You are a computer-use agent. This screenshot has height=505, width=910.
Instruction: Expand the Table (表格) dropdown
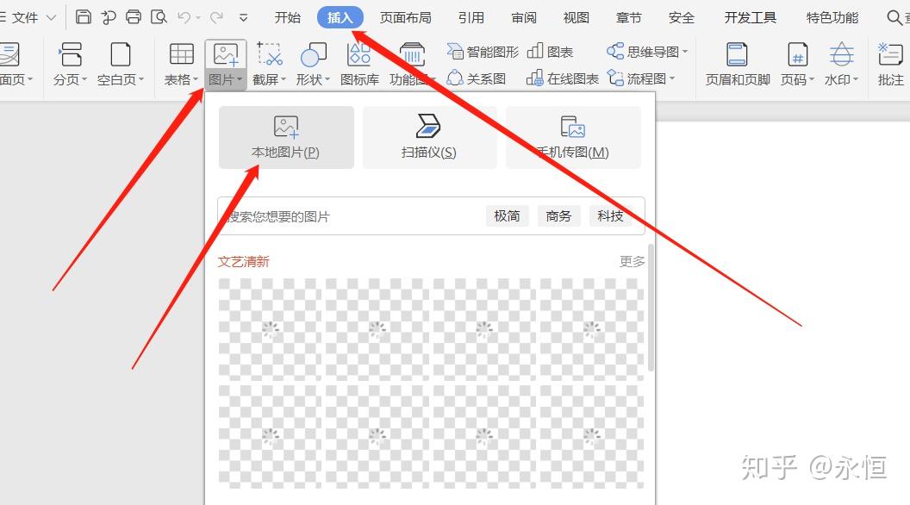(181, 79)
